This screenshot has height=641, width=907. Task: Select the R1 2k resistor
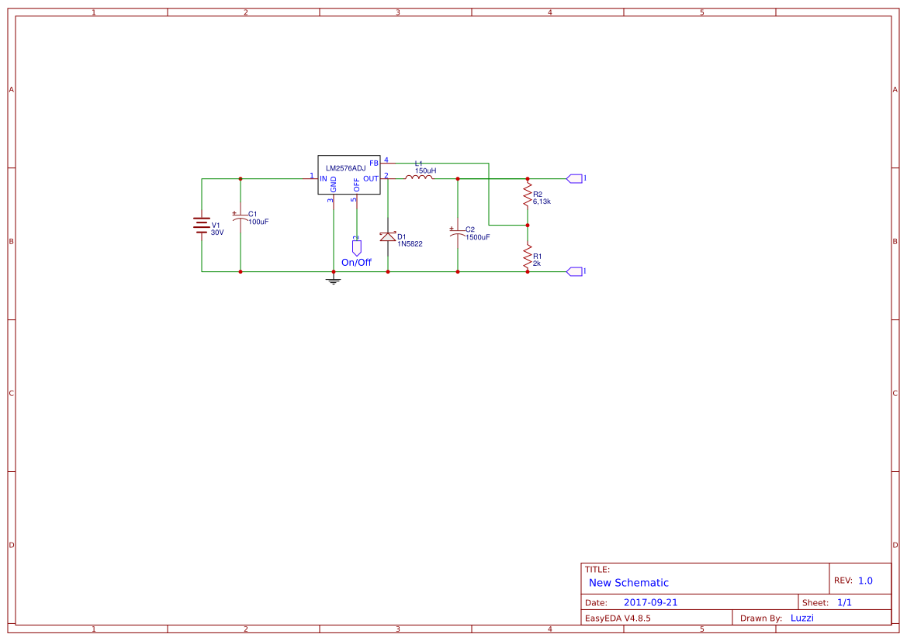coord(527,257)
